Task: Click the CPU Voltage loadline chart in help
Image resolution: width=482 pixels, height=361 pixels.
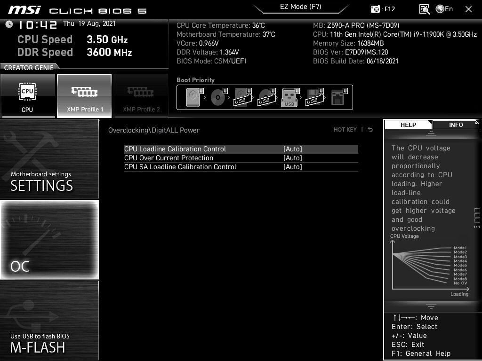Action: pyautogui.click(x=430, y=266)
